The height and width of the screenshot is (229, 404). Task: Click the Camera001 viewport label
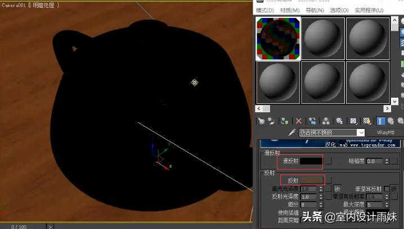coord(14,5)
